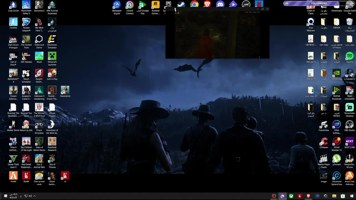Select the Rockstar Games Launcher icon
Viewport: 356px width, 200px height.
coord(155,7)
